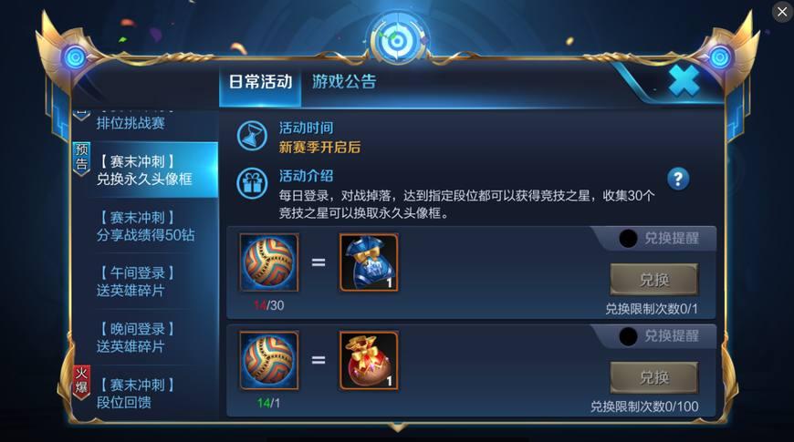
Task: Click the bottom center scroll-down arrow
Action: click(x=398, y=427)
